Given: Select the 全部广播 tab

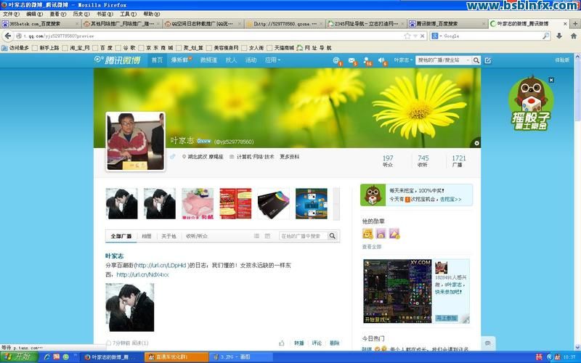Looking at the screenshot, I should tap(121, 236).
